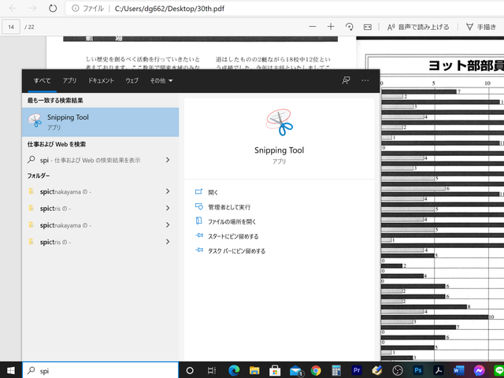Choose スタートにピン留めする

[x=233, y=236]
